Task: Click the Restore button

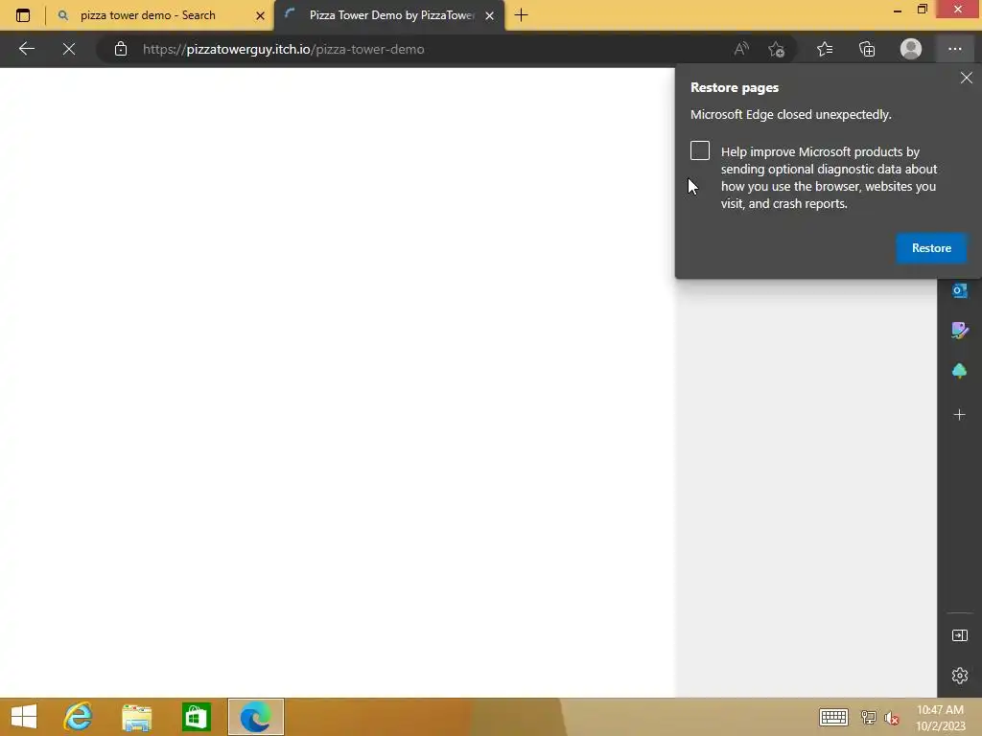Action: coord(931,248)
